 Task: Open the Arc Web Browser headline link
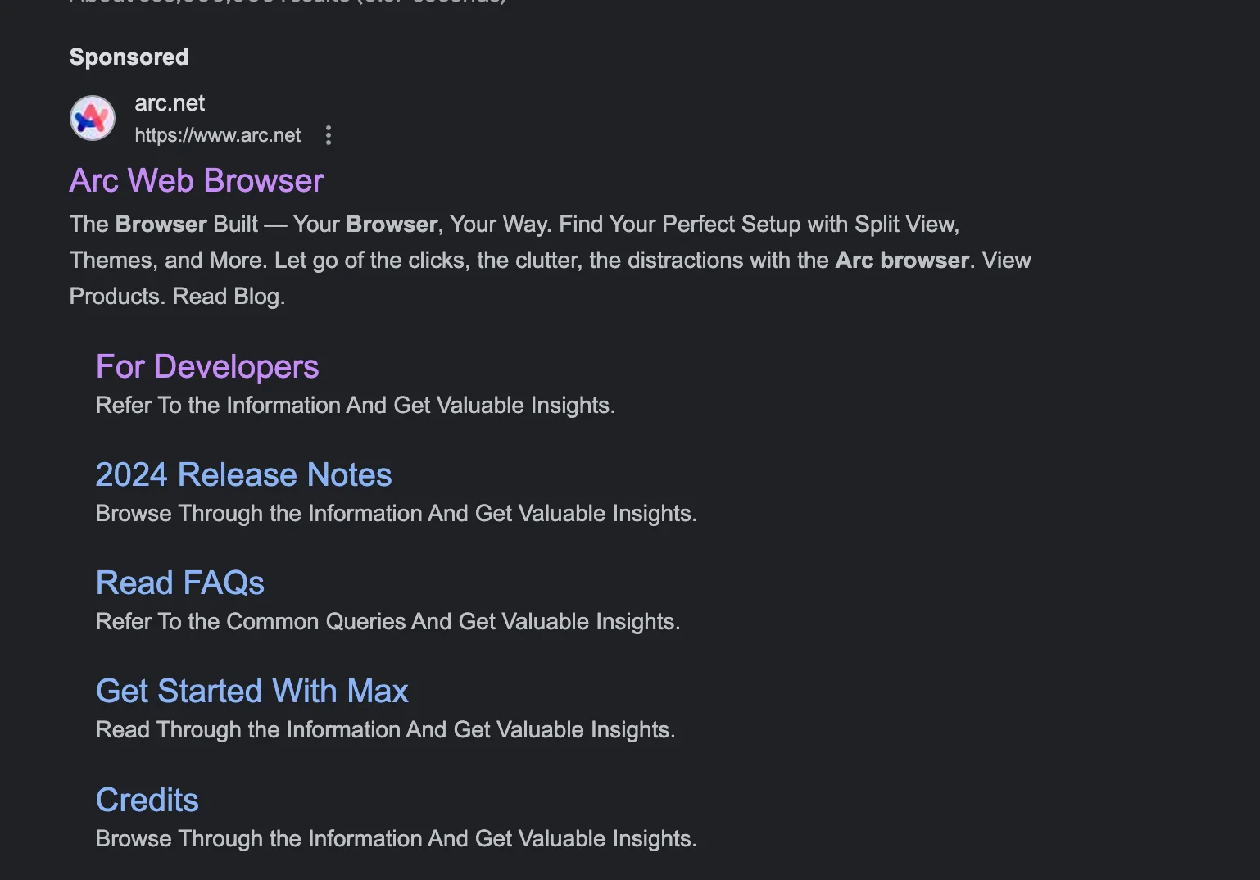[x=197, y=181]
